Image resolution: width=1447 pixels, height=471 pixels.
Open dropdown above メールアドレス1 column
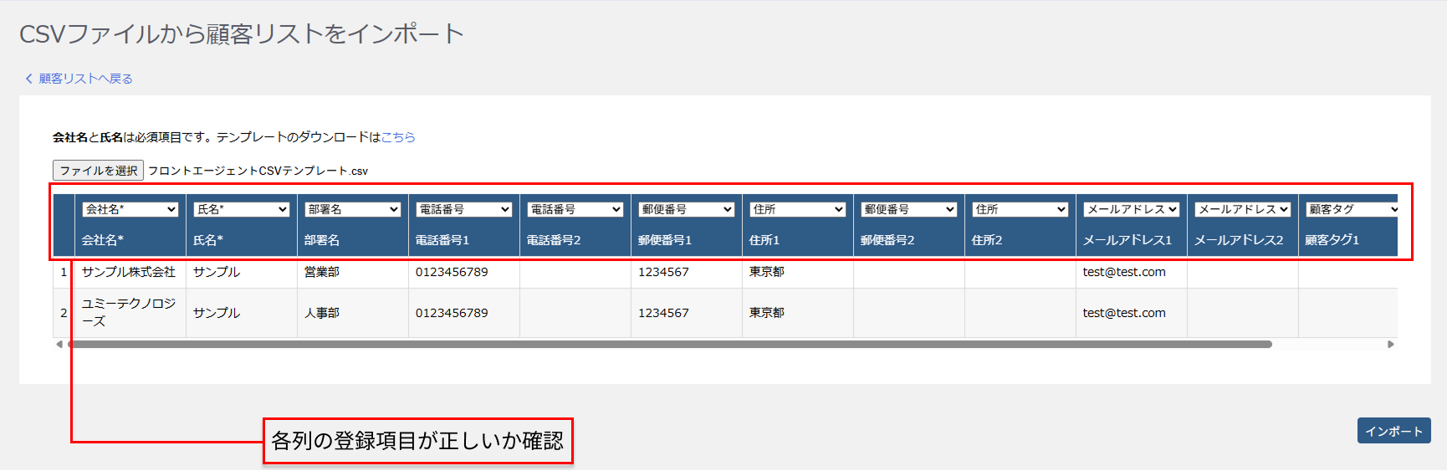1131,209
